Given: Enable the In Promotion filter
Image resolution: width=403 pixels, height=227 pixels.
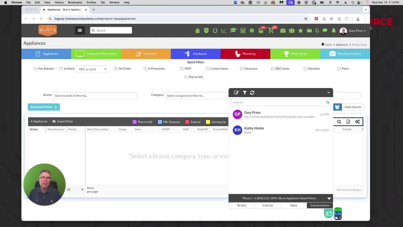Looking at the screenshot, I should (x=145, y=68).
